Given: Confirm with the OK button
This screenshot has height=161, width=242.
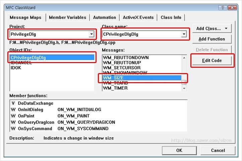Looking at the screenshot, I should (179, 151).
